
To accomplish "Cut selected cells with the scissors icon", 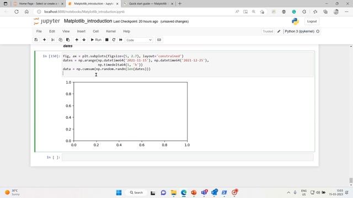I will 53,40.
